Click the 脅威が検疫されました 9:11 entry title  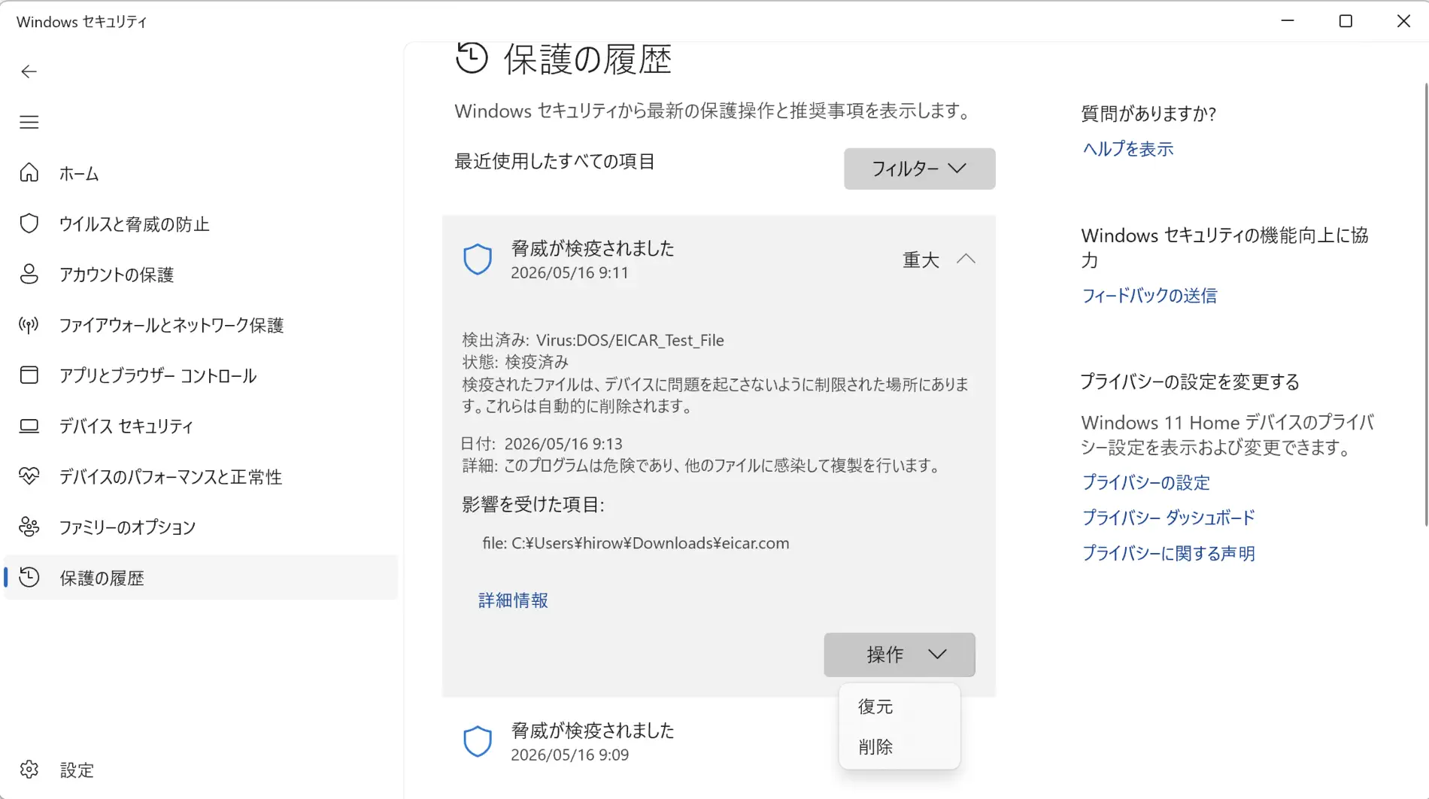point(593,248)
